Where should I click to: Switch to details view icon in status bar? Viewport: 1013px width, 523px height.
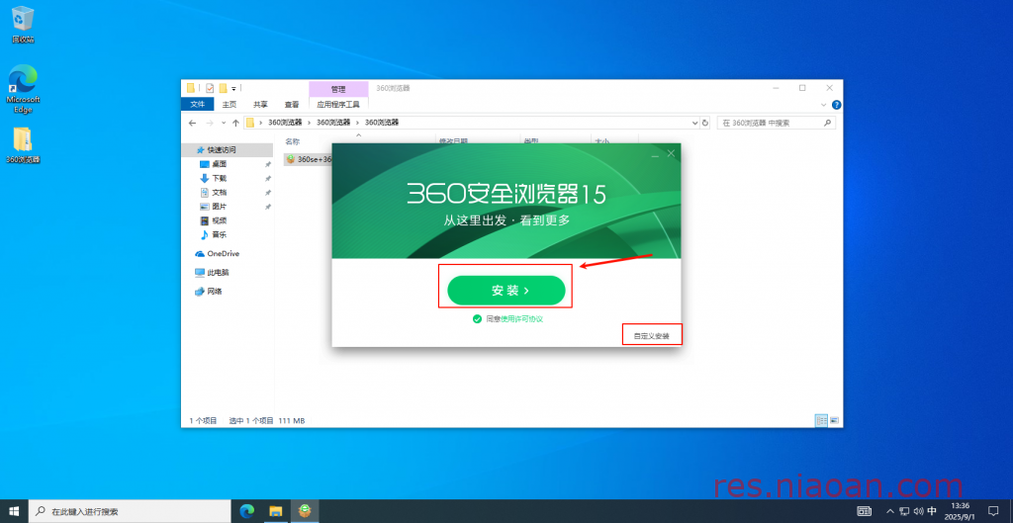point(822,420)
